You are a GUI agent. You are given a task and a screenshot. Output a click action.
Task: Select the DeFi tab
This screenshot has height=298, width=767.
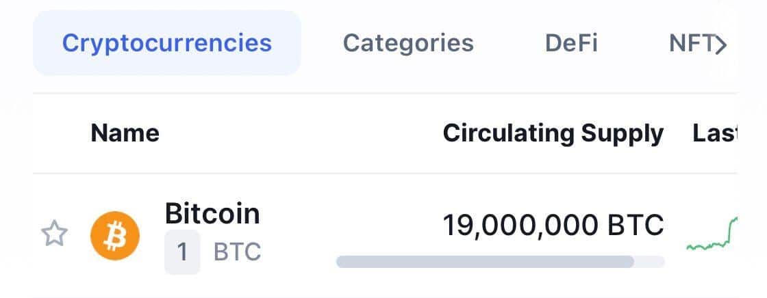point(571,43)
